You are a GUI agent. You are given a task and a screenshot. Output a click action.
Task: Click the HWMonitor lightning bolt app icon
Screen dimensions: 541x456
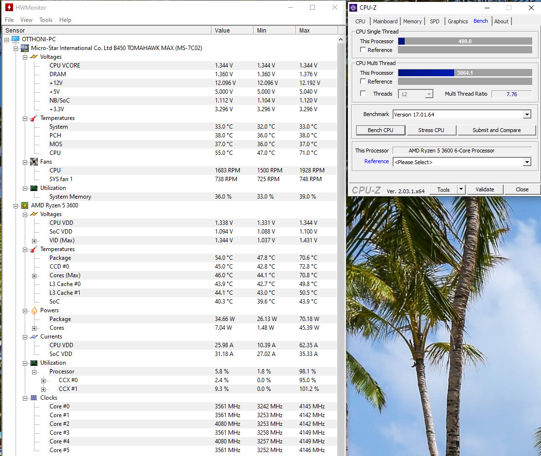[x=9, y=7]
